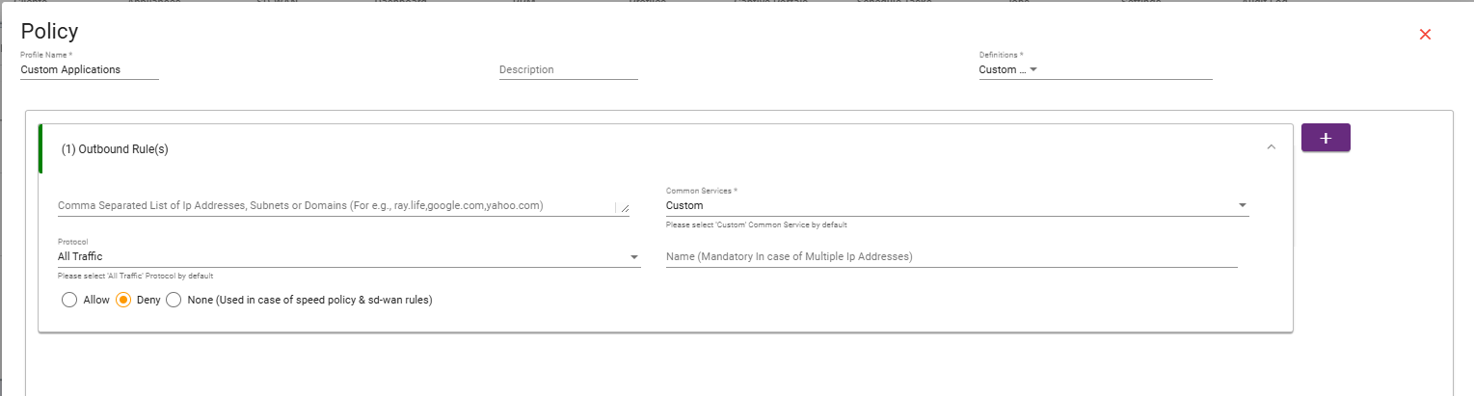Collapse the Outbound Rule(s) panel using the chevron
The height and width of the screenshot is (396, 1474).
(x=1271, y=147)
